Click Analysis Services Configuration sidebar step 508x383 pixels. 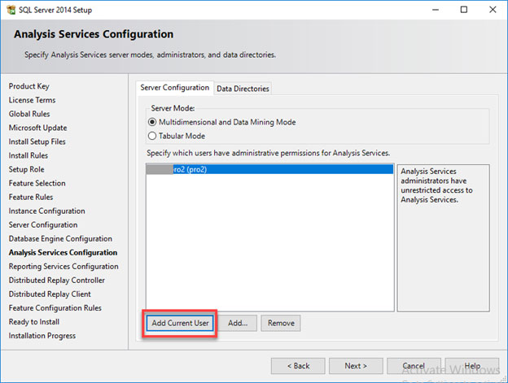pos(63,253)
